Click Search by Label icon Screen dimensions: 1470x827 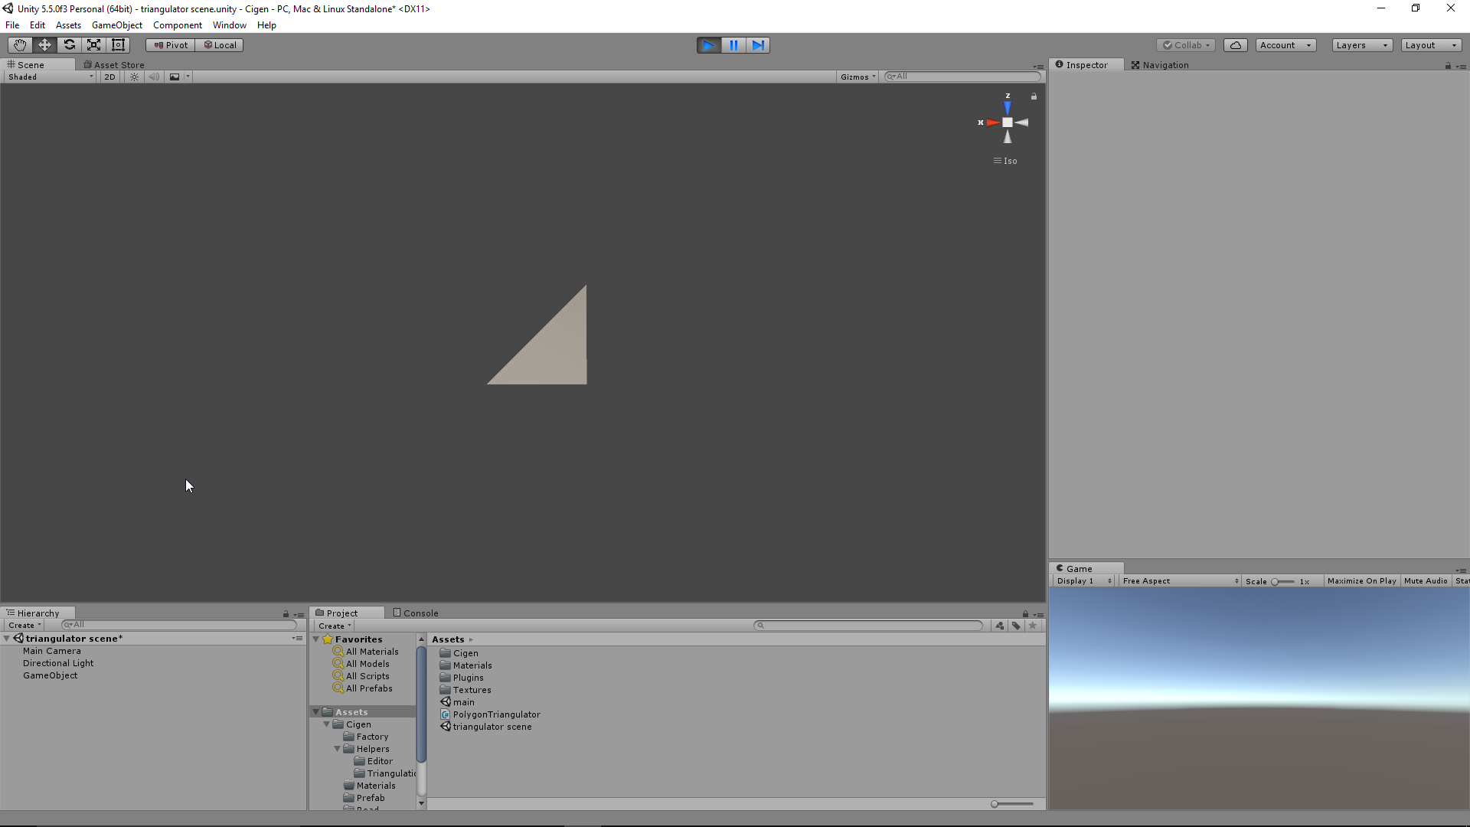(x=1016, y=626)
